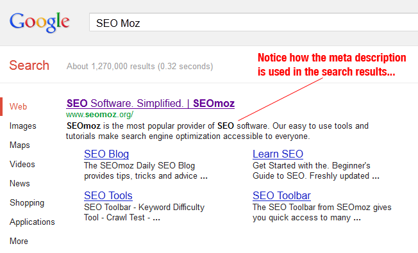Select Shopping in the sidebar

pos(27,203)
